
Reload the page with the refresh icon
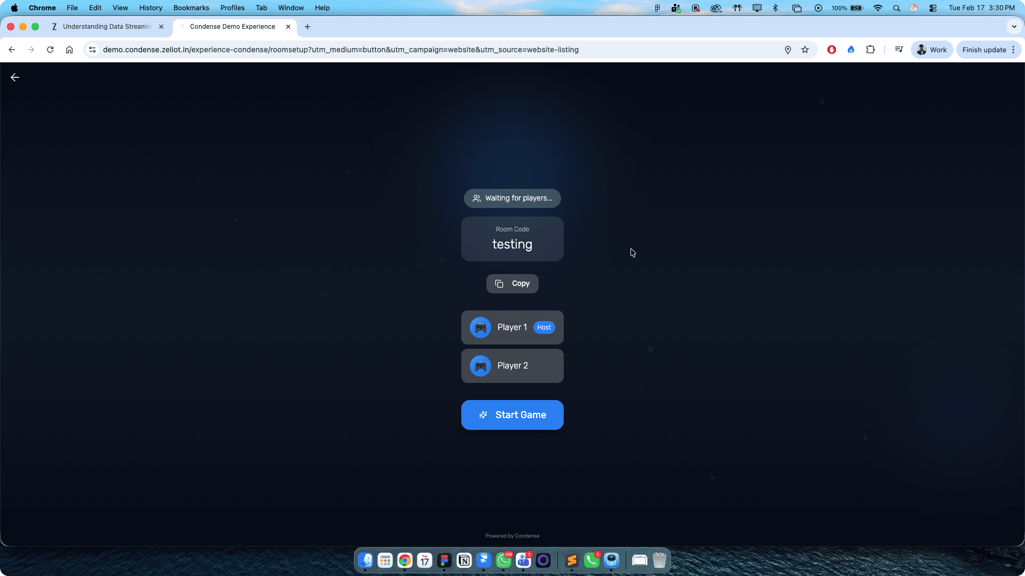pyautogui.click(x=50, y=50)
